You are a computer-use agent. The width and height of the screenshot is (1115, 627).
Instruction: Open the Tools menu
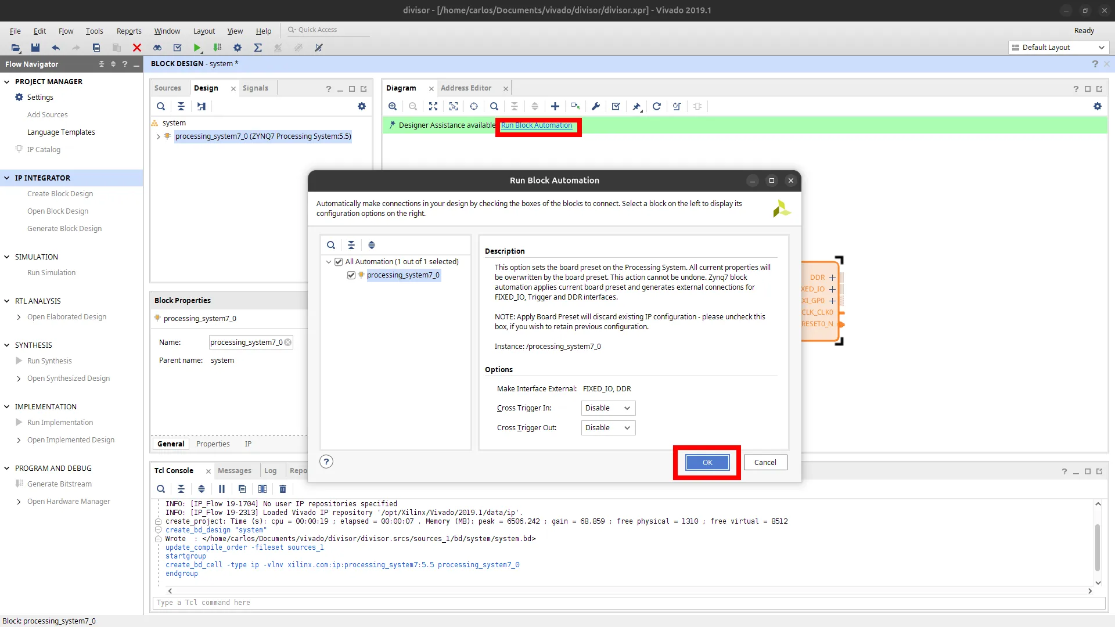point(94,31)
